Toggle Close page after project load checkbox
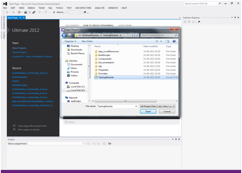Image resolution: width=242 pixels, height=173 pixels. (14, 126)
